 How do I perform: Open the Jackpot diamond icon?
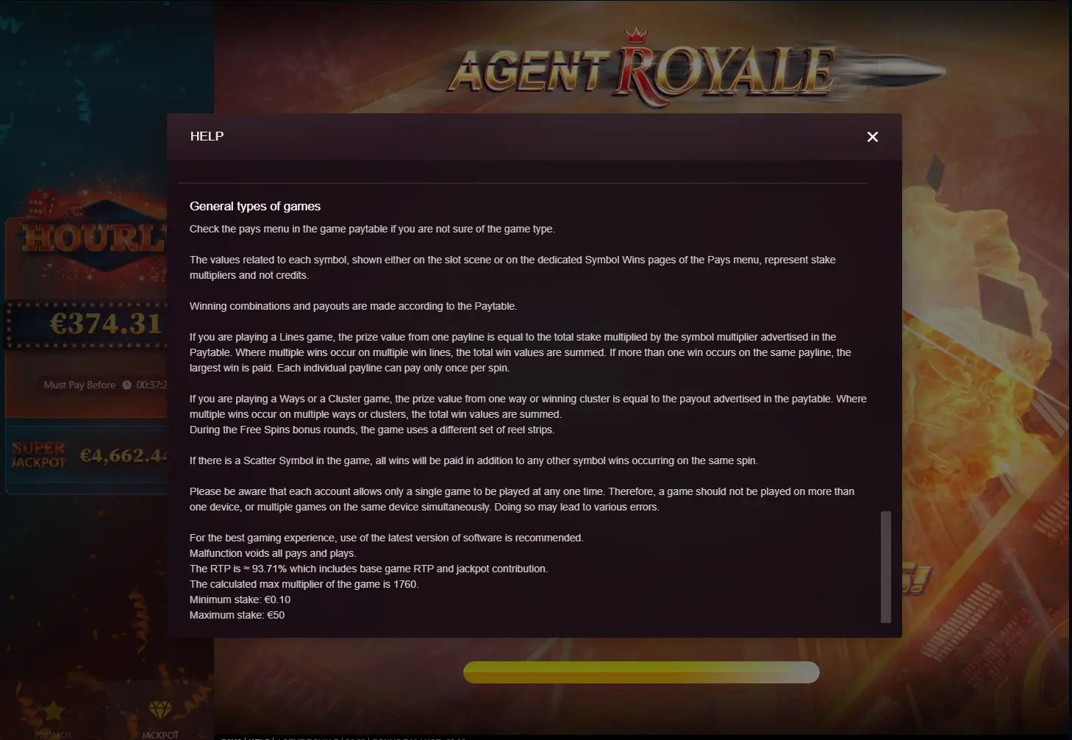(160, 710)
